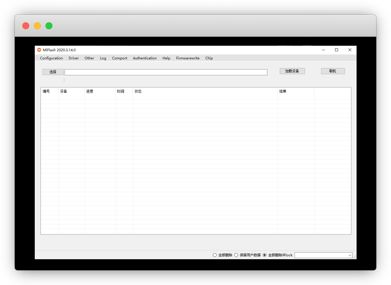Click the MiFlash app logo icon
Image resolution: width=391 pixels, height=285 pixels.
point(39,50)
